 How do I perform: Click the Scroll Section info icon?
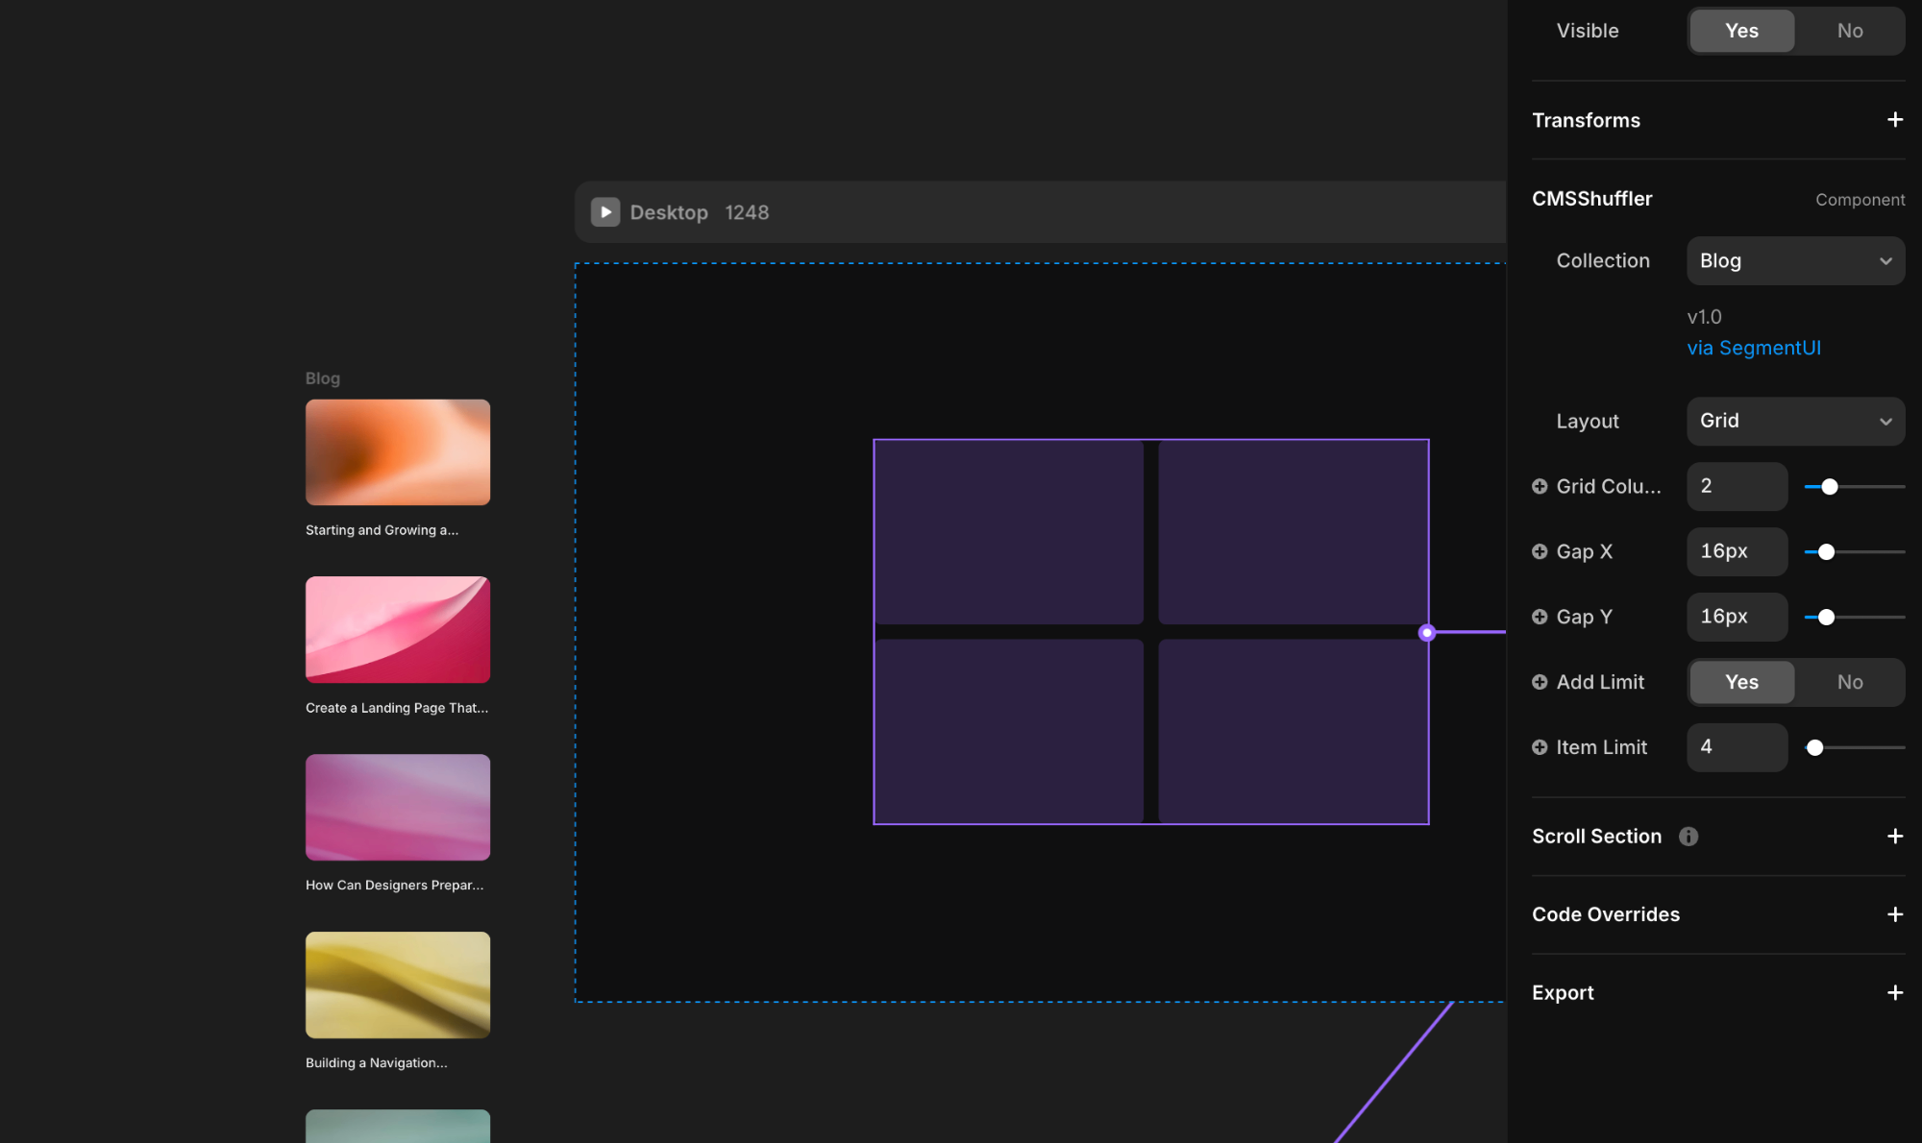point(1688,837)
